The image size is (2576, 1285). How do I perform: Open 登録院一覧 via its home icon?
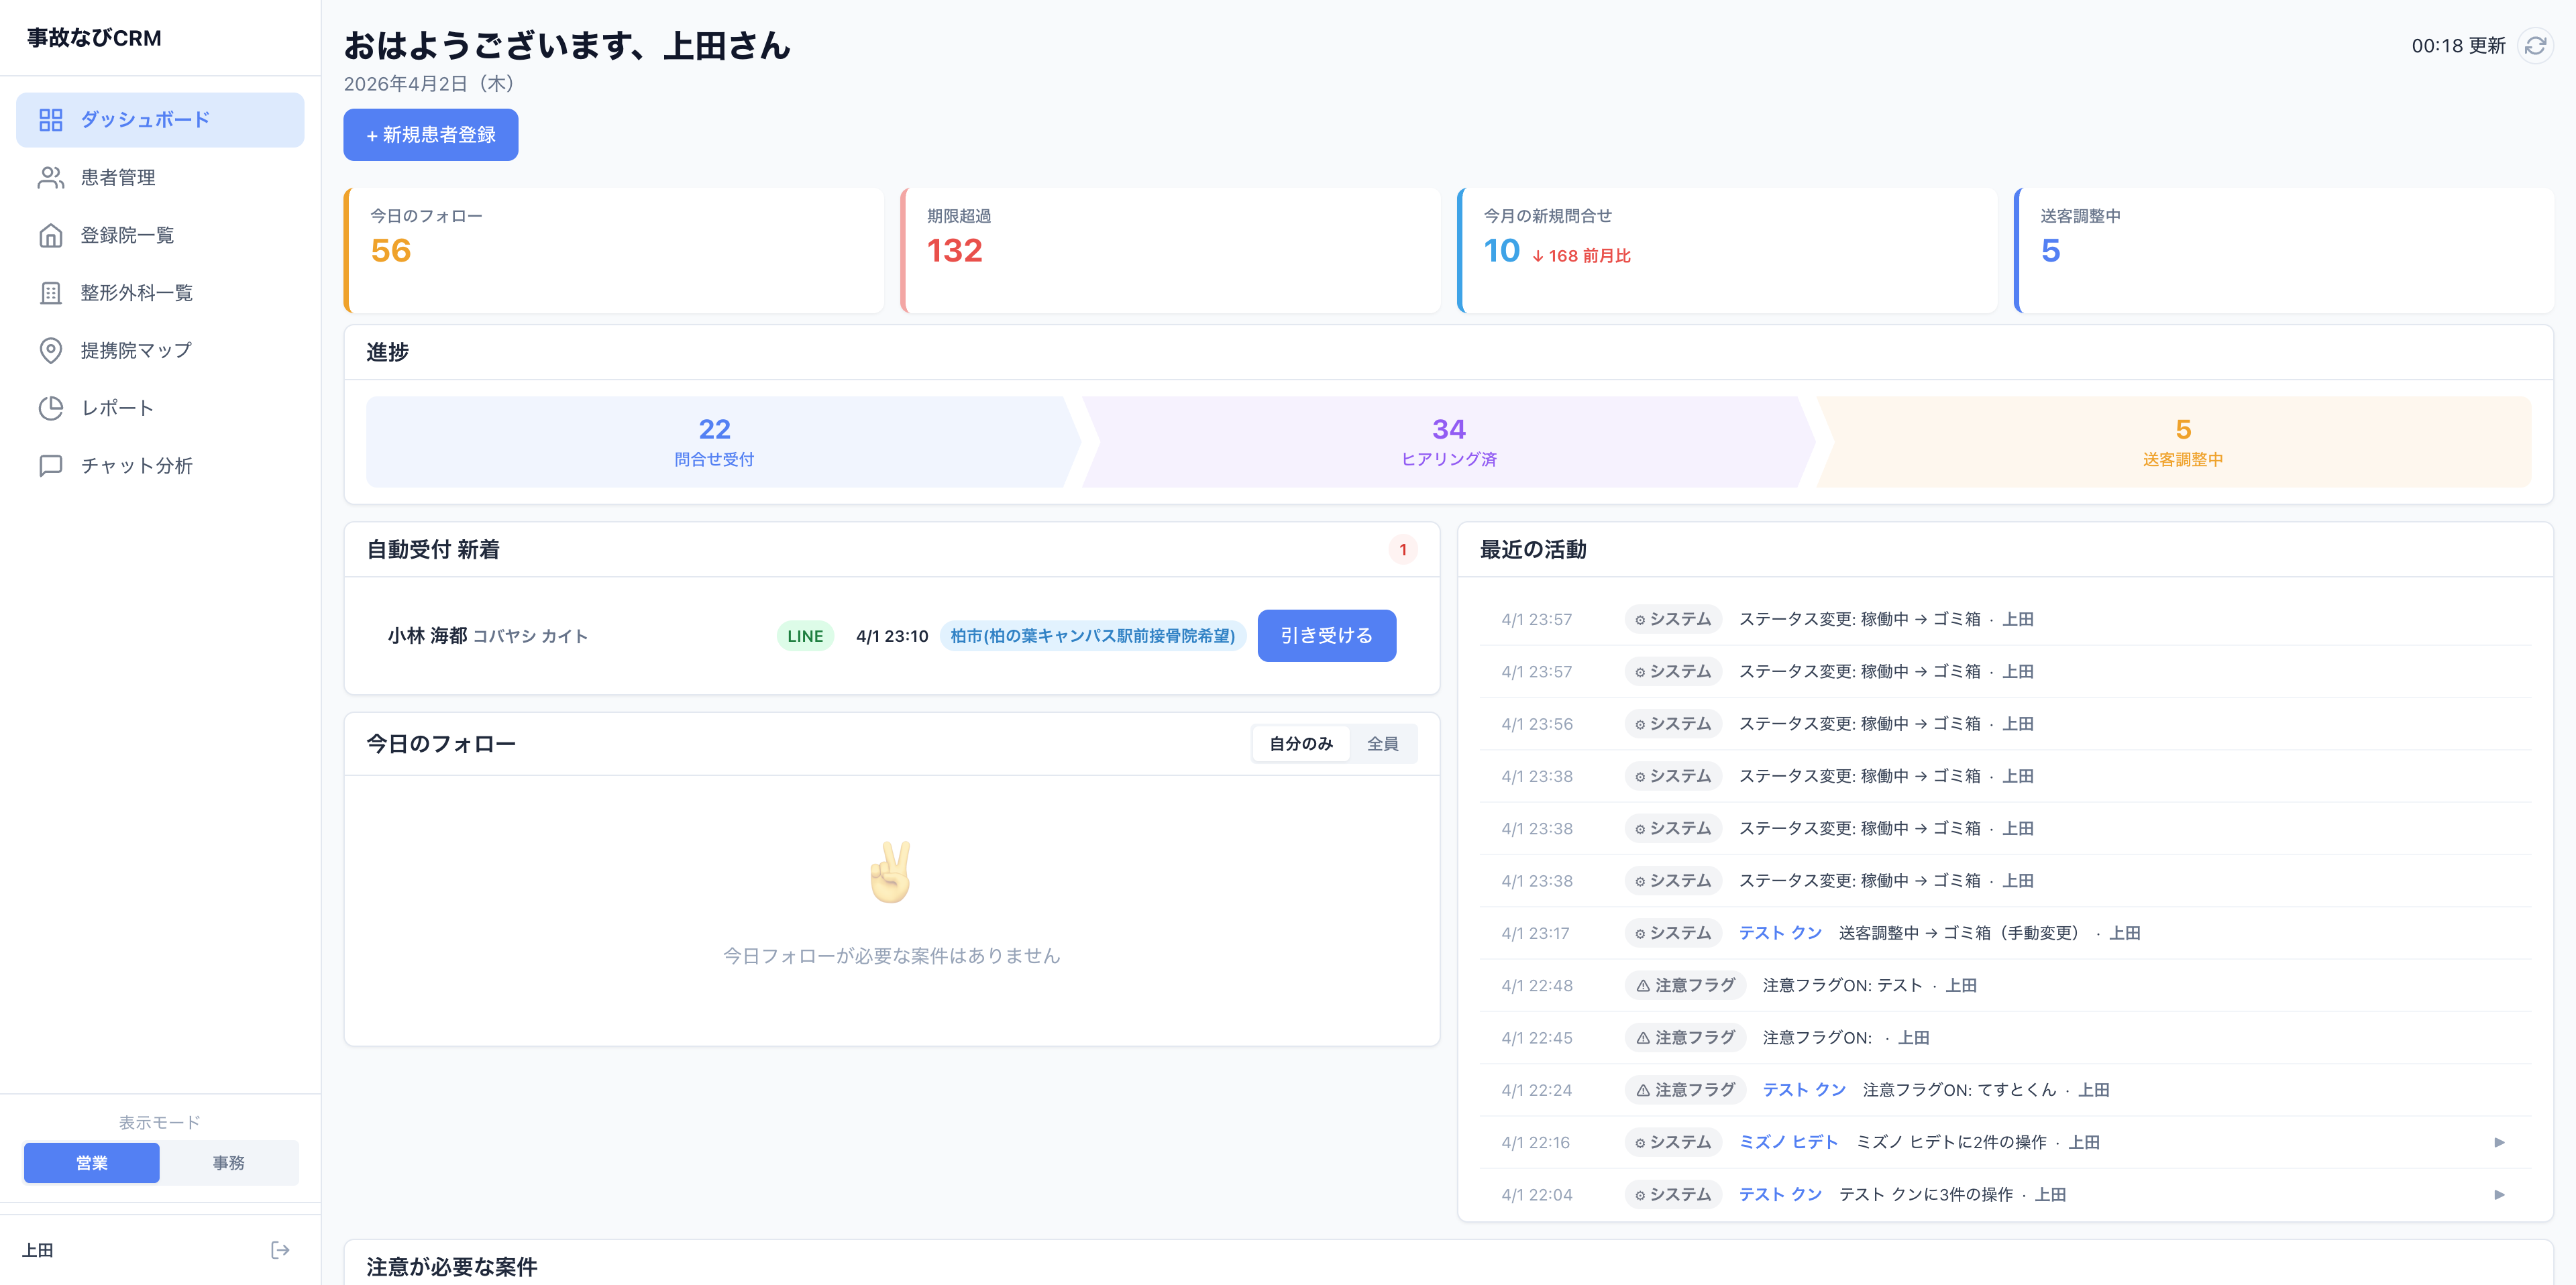52,235
